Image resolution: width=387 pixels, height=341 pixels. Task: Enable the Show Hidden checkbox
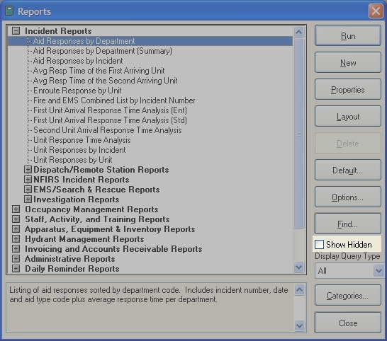click(x=319, y=244)
